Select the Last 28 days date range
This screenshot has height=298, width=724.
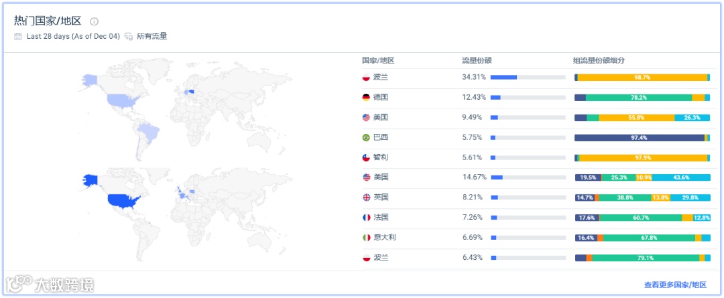coord(73,36)
